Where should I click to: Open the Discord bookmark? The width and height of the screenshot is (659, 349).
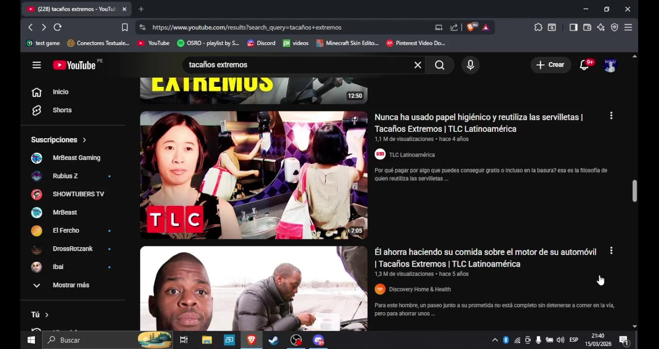click(x=261, y=43)
